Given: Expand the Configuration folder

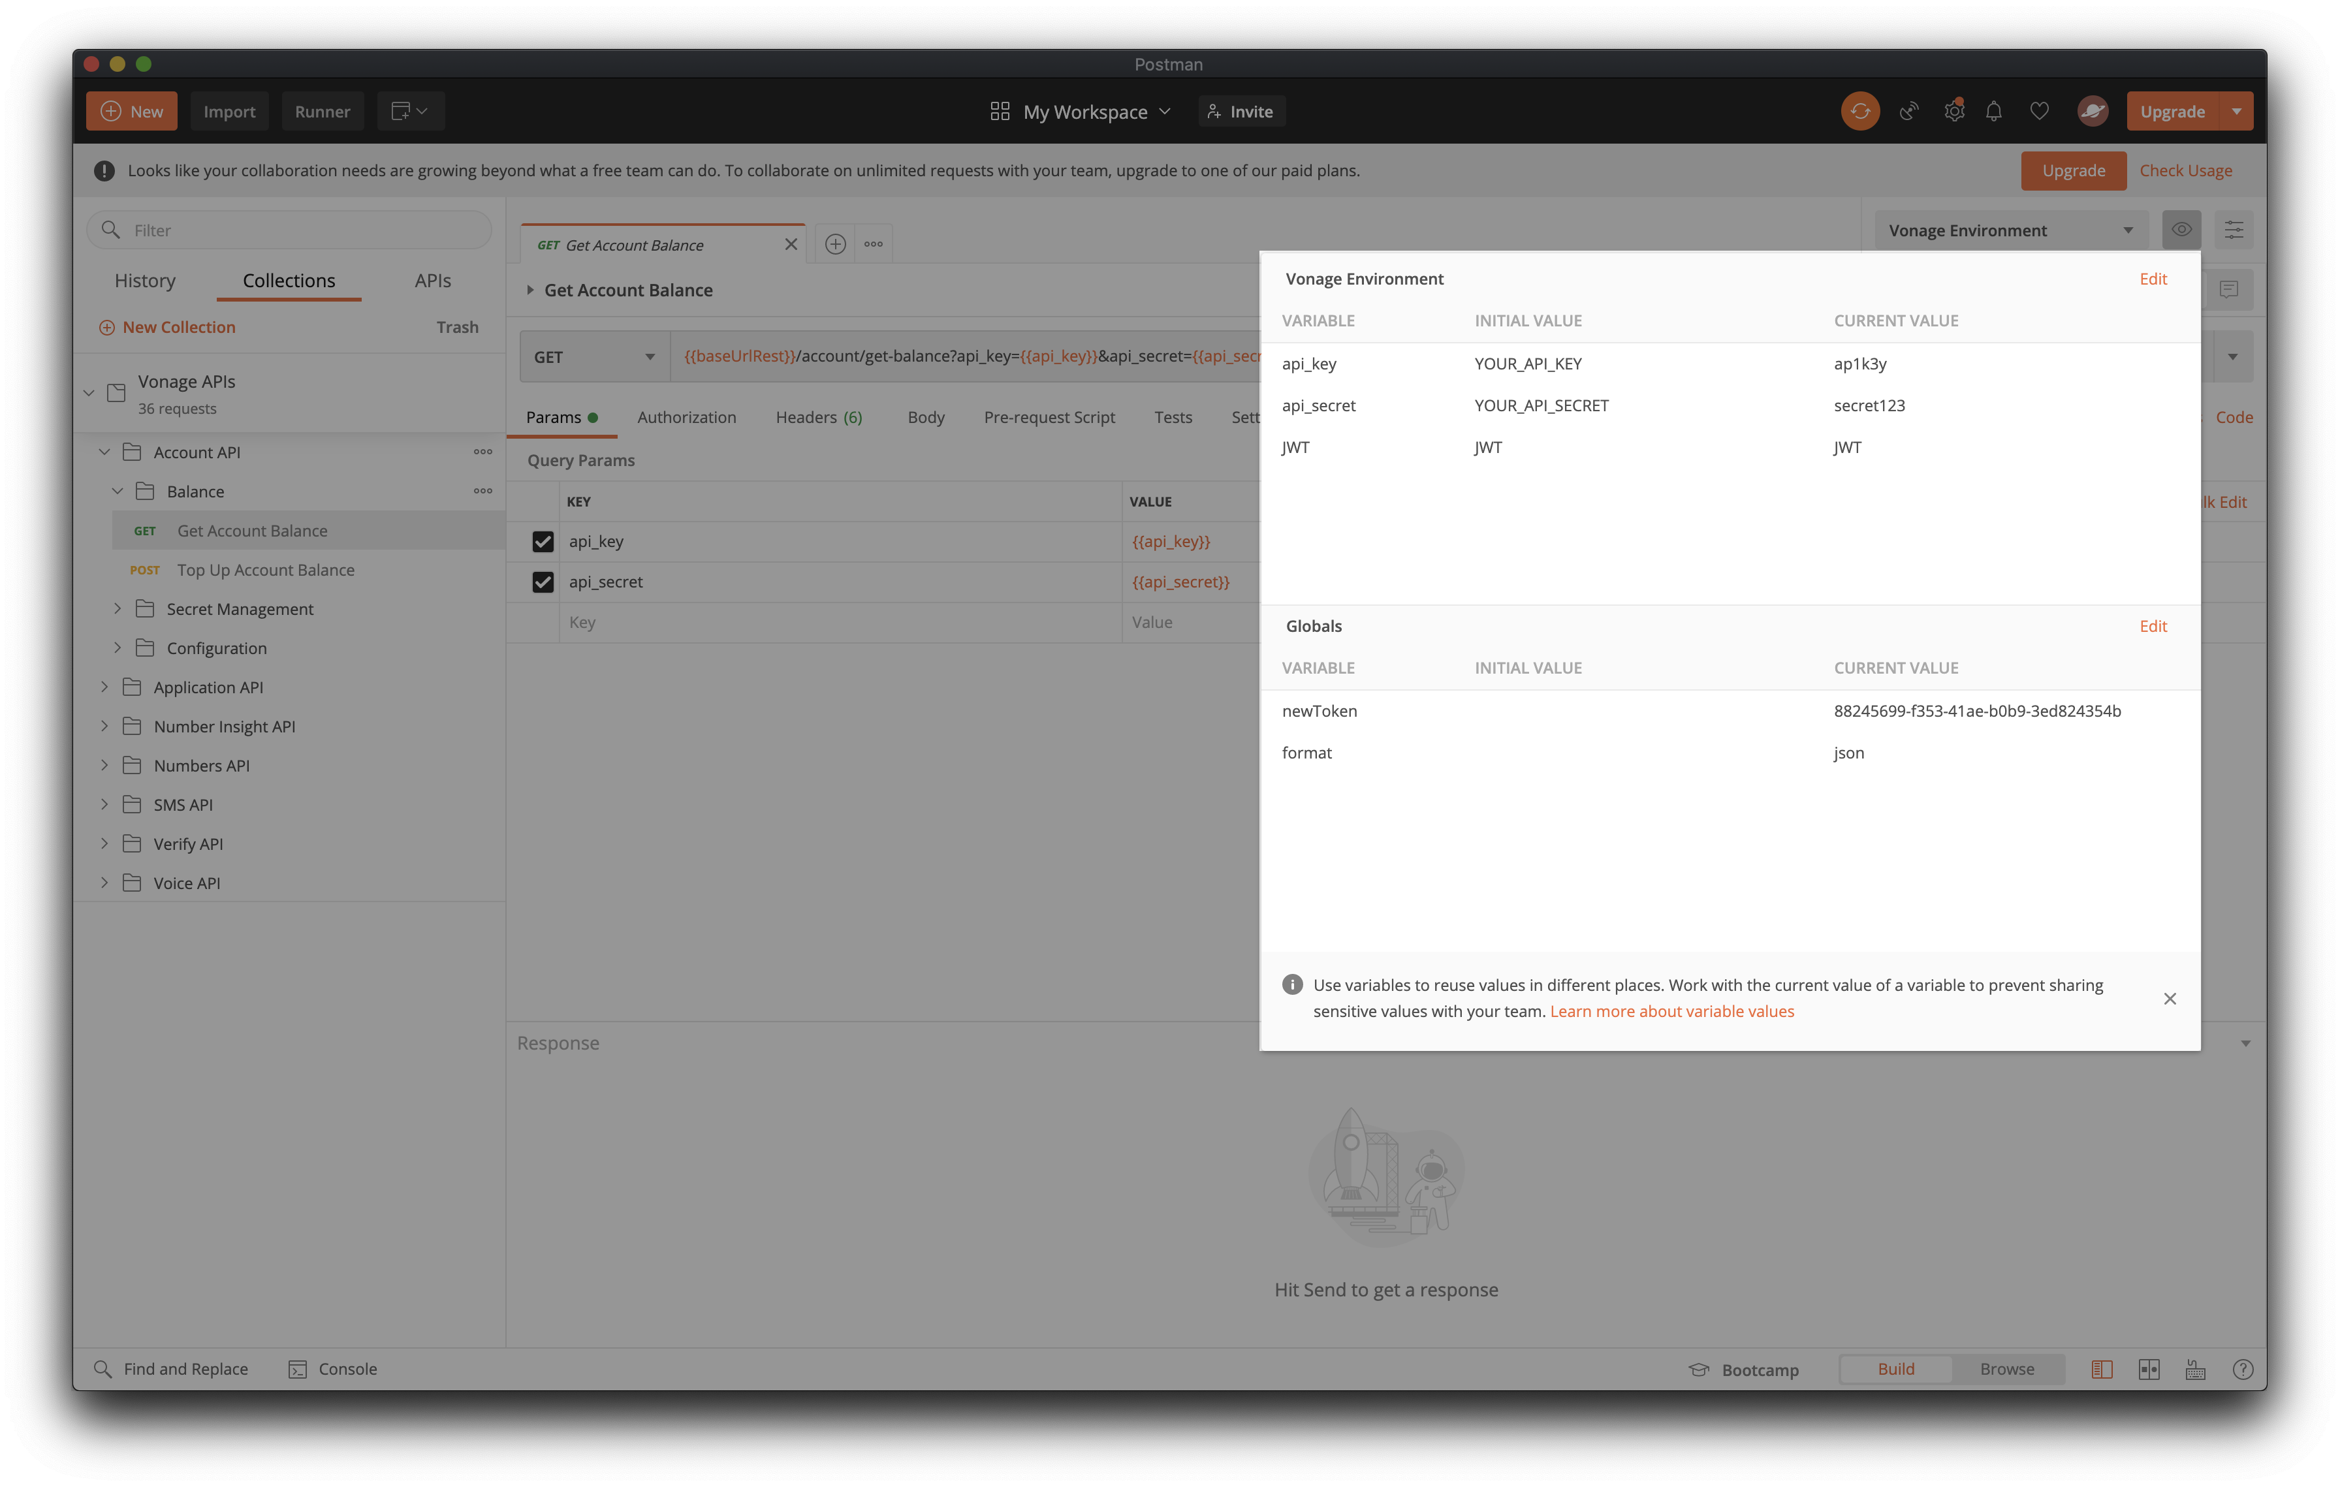Looking at the screenshot, I should 118,647.
